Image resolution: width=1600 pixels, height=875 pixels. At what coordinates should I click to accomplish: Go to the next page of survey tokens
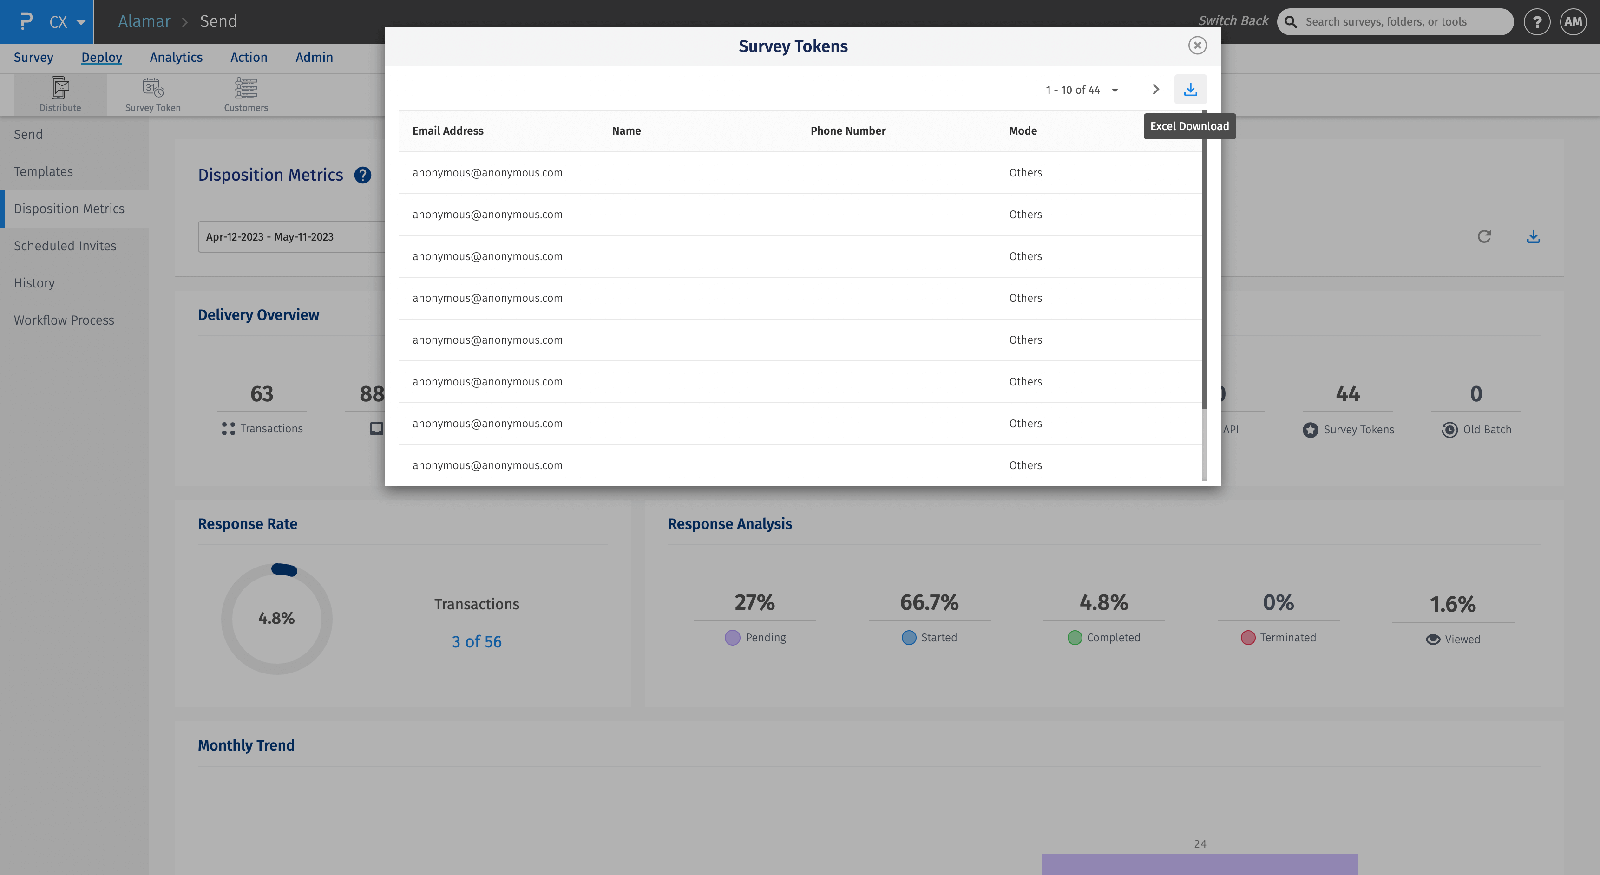click(1154, 89)
